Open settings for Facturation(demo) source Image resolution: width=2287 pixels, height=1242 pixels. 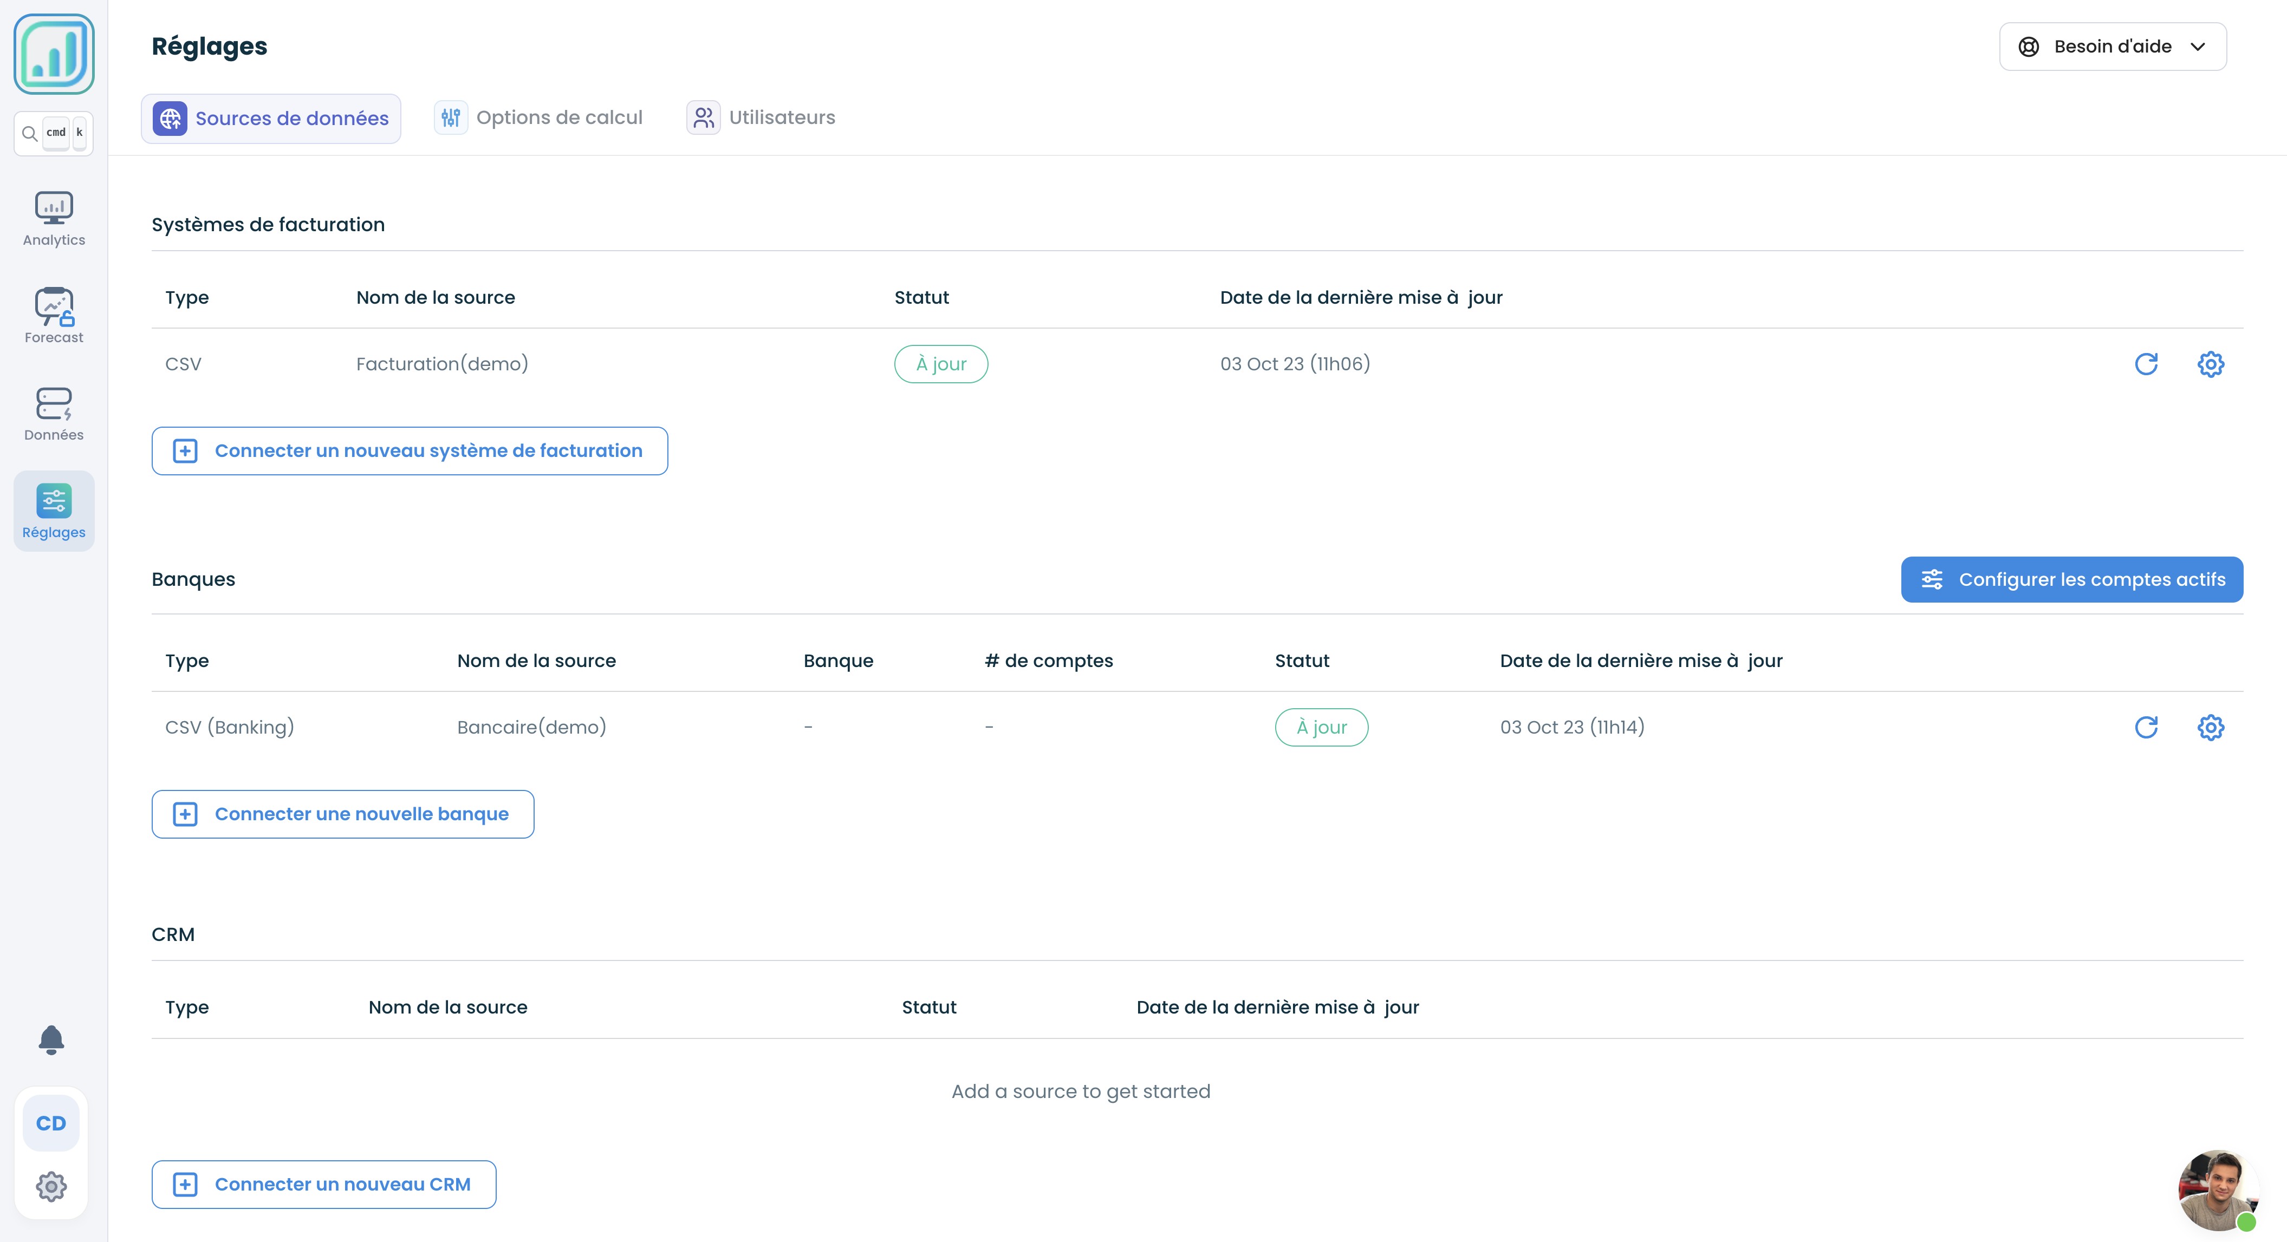(x=2211, y=364)
